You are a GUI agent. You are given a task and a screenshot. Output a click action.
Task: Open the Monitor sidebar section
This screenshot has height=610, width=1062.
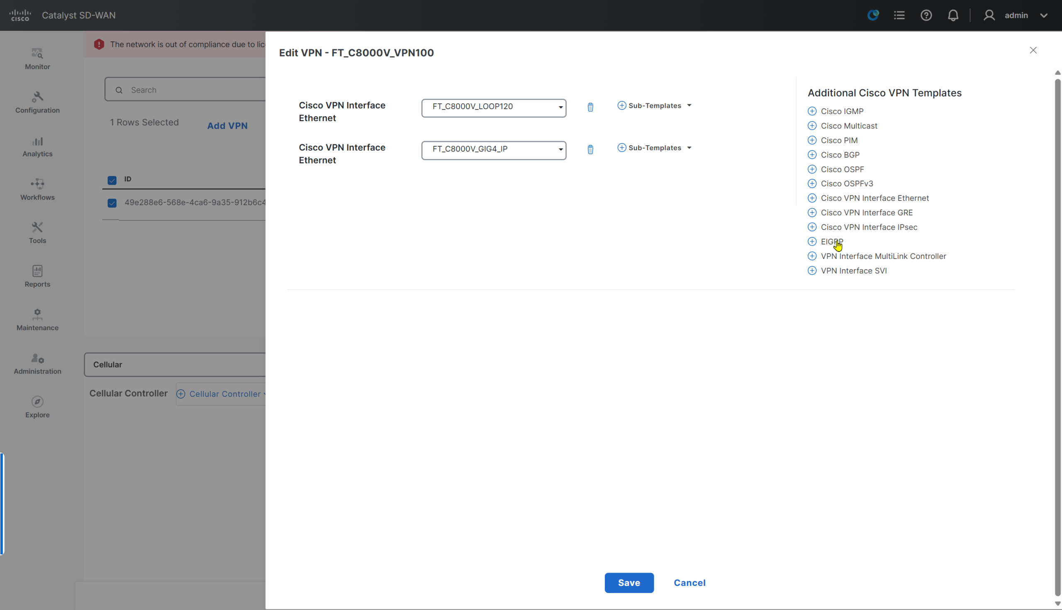point(37,59)
